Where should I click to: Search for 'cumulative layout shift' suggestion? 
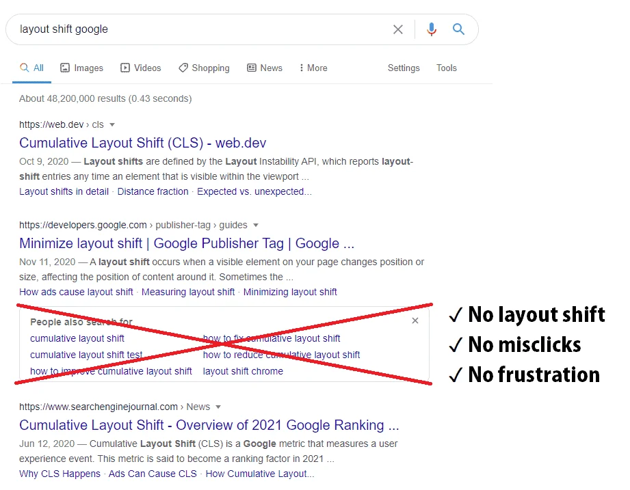77,338
